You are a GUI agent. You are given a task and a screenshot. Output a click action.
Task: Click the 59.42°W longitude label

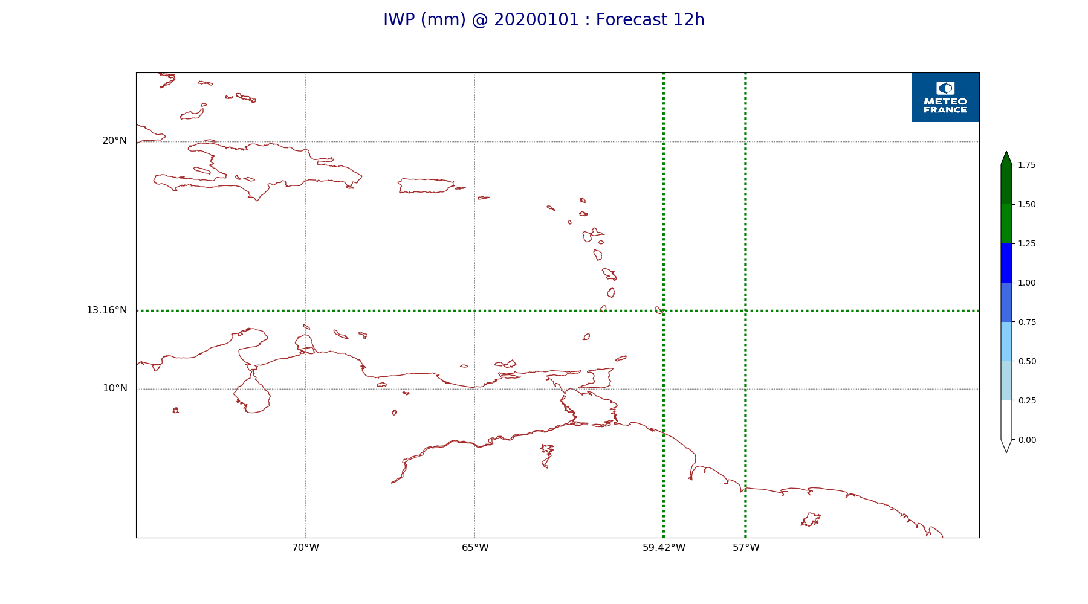(x=664, y=548)
